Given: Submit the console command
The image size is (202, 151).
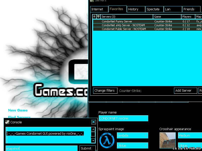Looking at the screenshot, I should click(x=88, y=148).
